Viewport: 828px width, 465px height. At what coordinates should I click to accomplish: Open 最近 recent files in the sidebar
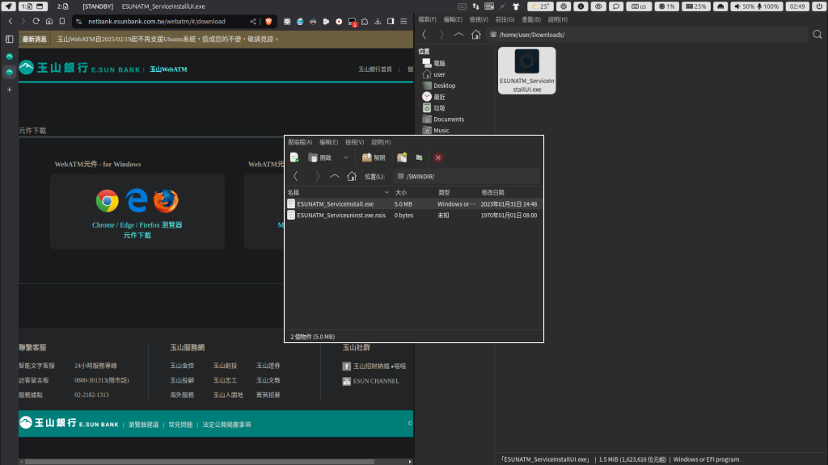coord(434,97)
